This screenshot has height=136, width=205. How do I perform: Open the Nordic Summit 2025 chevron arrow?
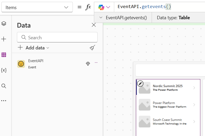click(x=194, y=88)
